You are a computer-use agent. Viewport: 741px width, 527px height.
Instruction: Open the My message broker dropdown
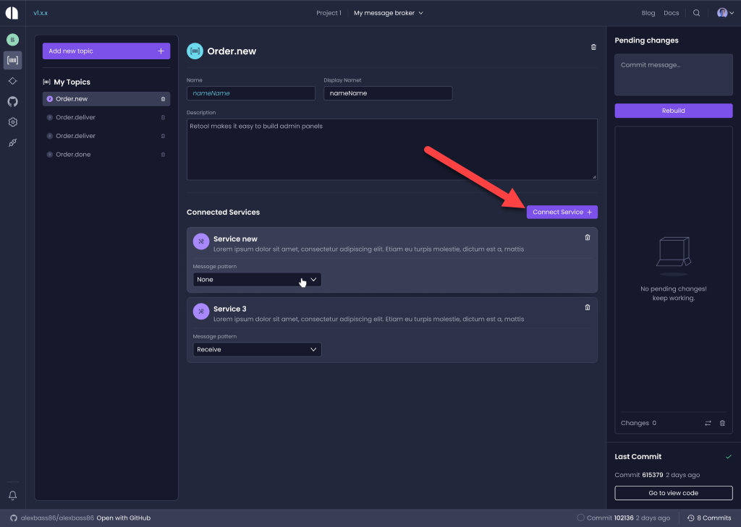click(x=388, y=12)
